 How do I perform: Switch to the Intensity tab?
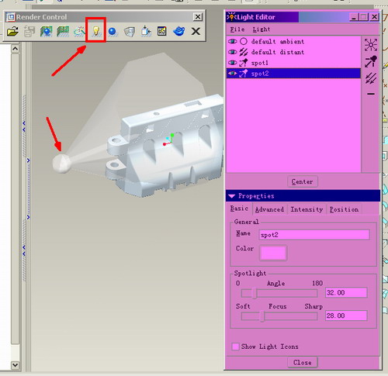pos(307,209)
